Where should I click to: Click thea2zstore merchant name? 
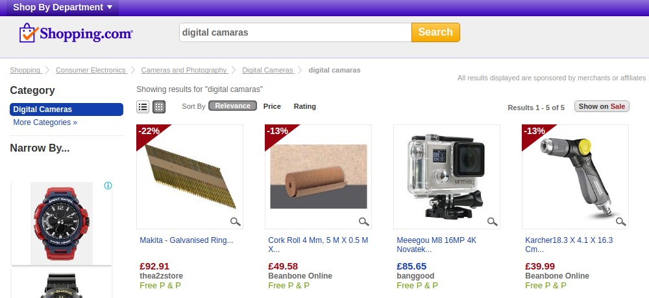click(162, 276)
